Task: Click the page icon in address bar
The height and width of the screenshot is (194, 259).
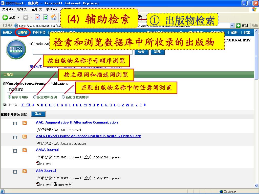Action: pyautogui.click(x=16, y=26)
